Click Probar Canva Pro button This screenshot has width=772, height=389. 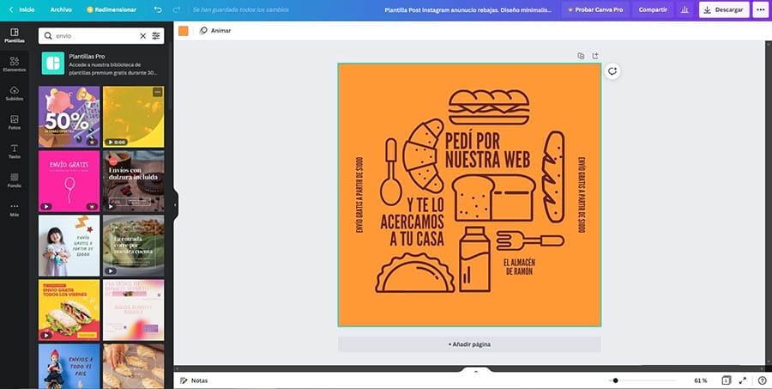point(595,9)
